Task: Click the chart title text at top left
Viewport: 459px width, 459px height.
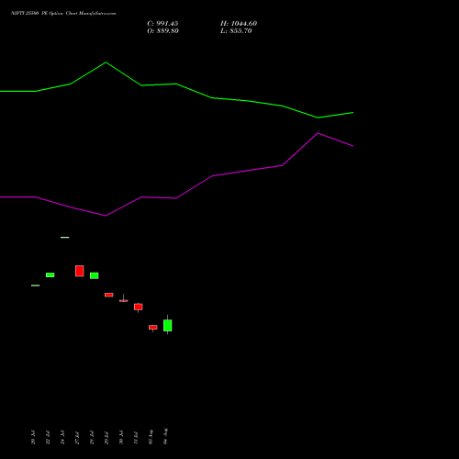Action: (x=63, y=14)
